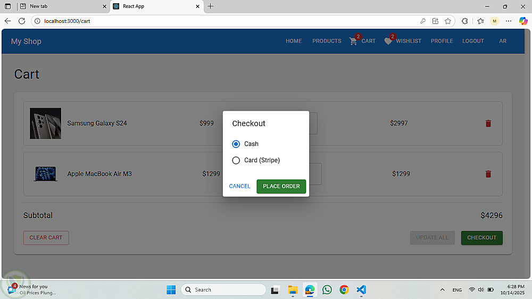This screenshot has height=299, width=532.
Task: Click the Apple MacBook Air M3 thumbnail
Action: [x=45, y=174]
